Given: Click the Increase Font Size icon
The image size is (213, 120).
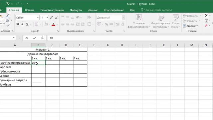Looking at the screenshot, I should [52, 18].
